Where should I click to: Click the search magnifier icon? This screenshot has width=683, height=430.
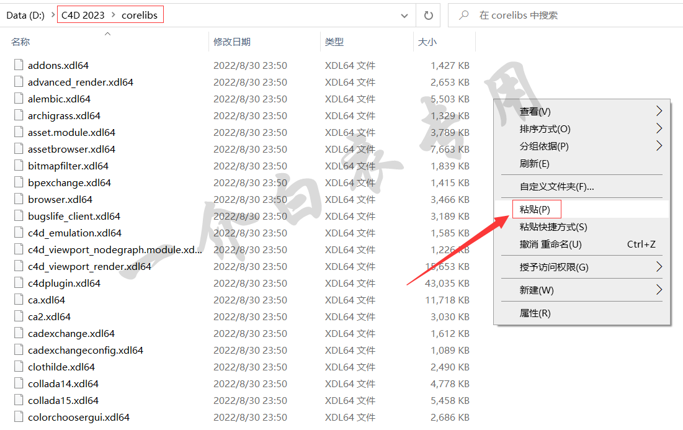(464, 16)
